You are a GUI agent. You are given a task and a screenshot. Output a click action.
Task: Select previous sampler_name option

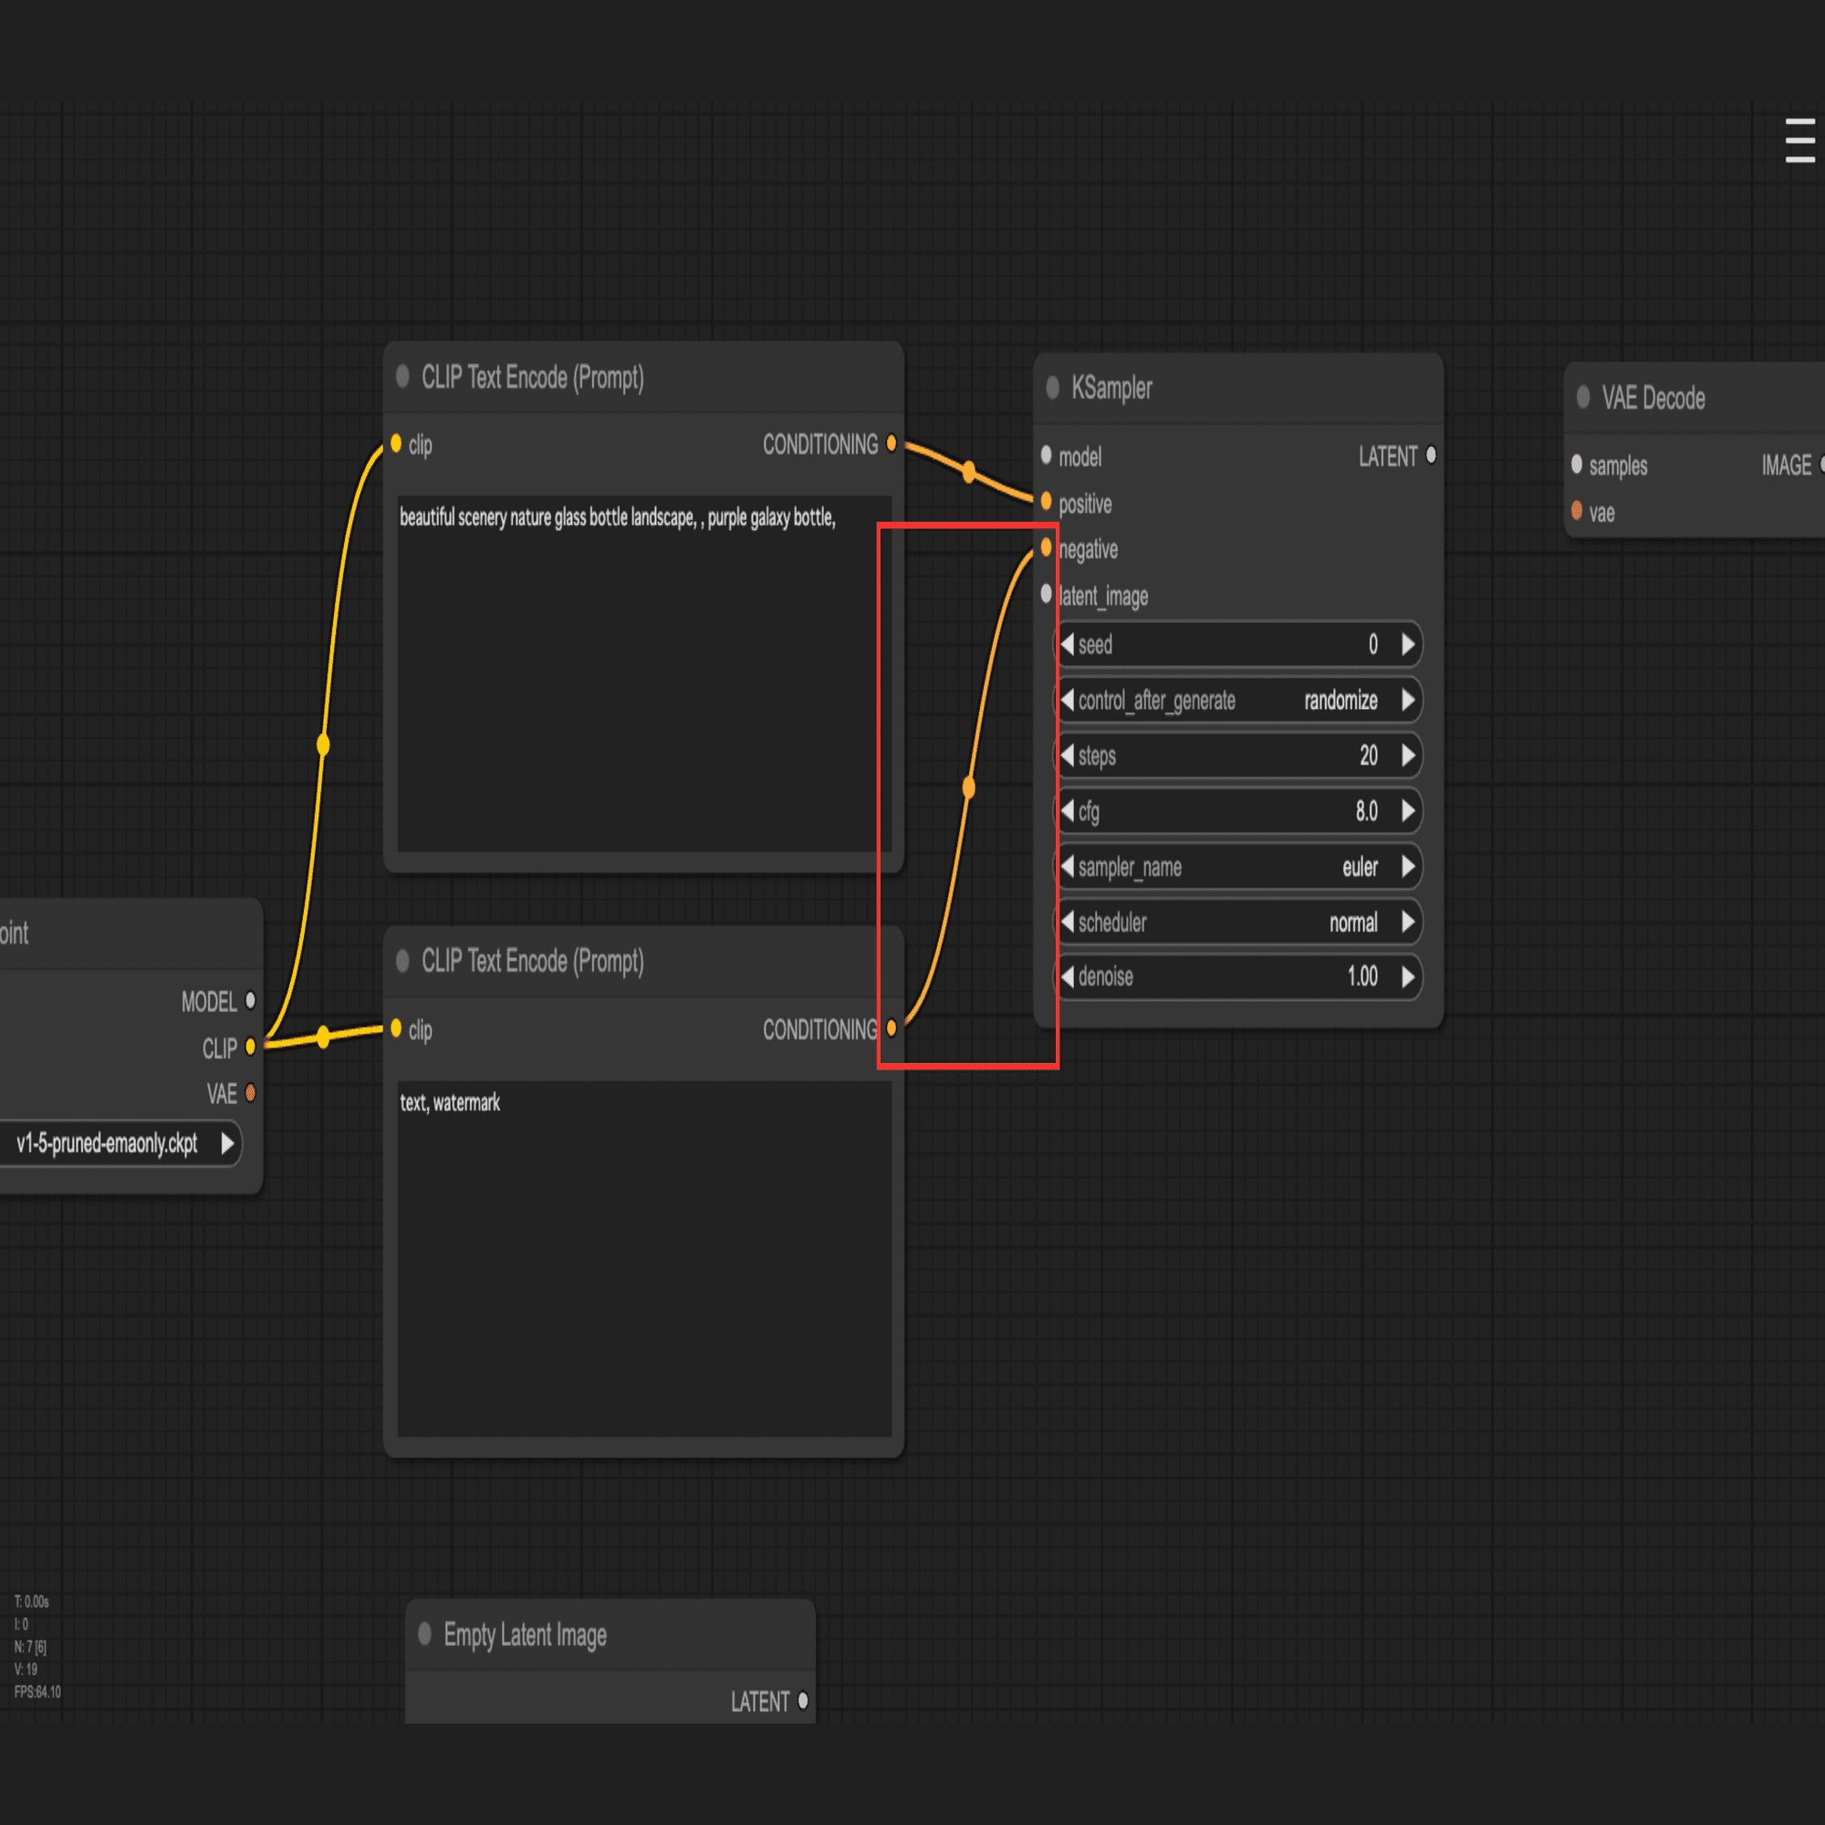click(1068, 866)
